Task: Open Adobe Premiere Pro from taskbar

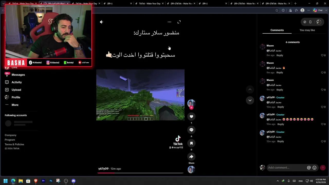Action: (x=43, y=181)
